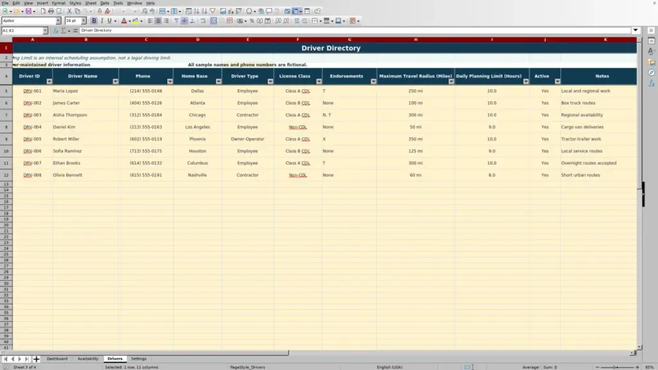Expand the formula bar with arrow
Viewport: 658px width, 370px height.
[x=636, y=31]
